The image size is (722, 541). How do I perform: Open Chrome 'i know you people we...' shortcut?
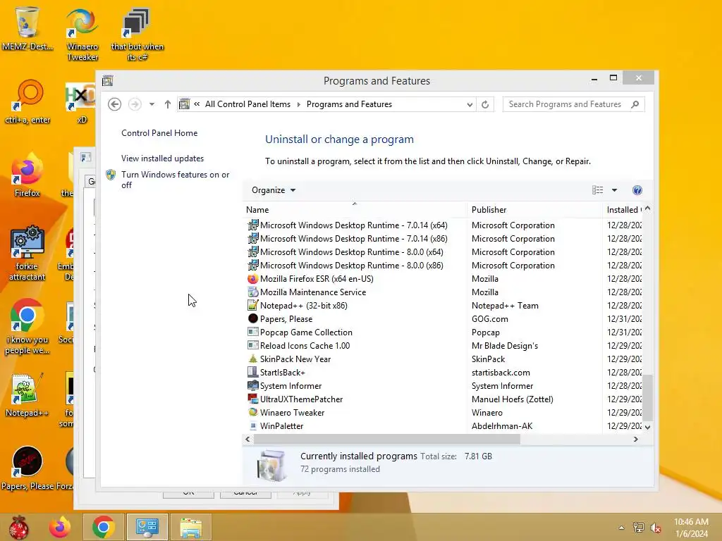(27, 327)
